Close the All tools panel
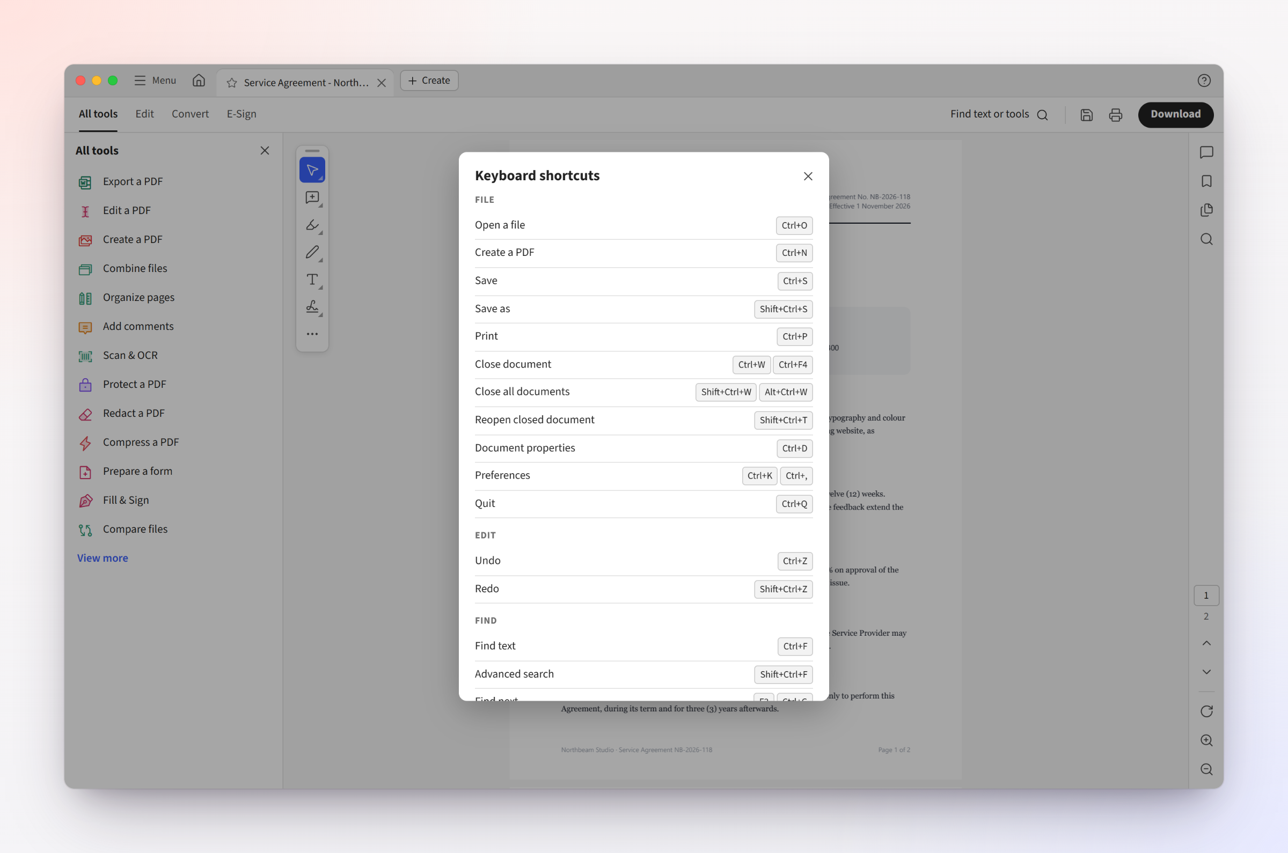1288x853 pixels. tap(265, 151)
